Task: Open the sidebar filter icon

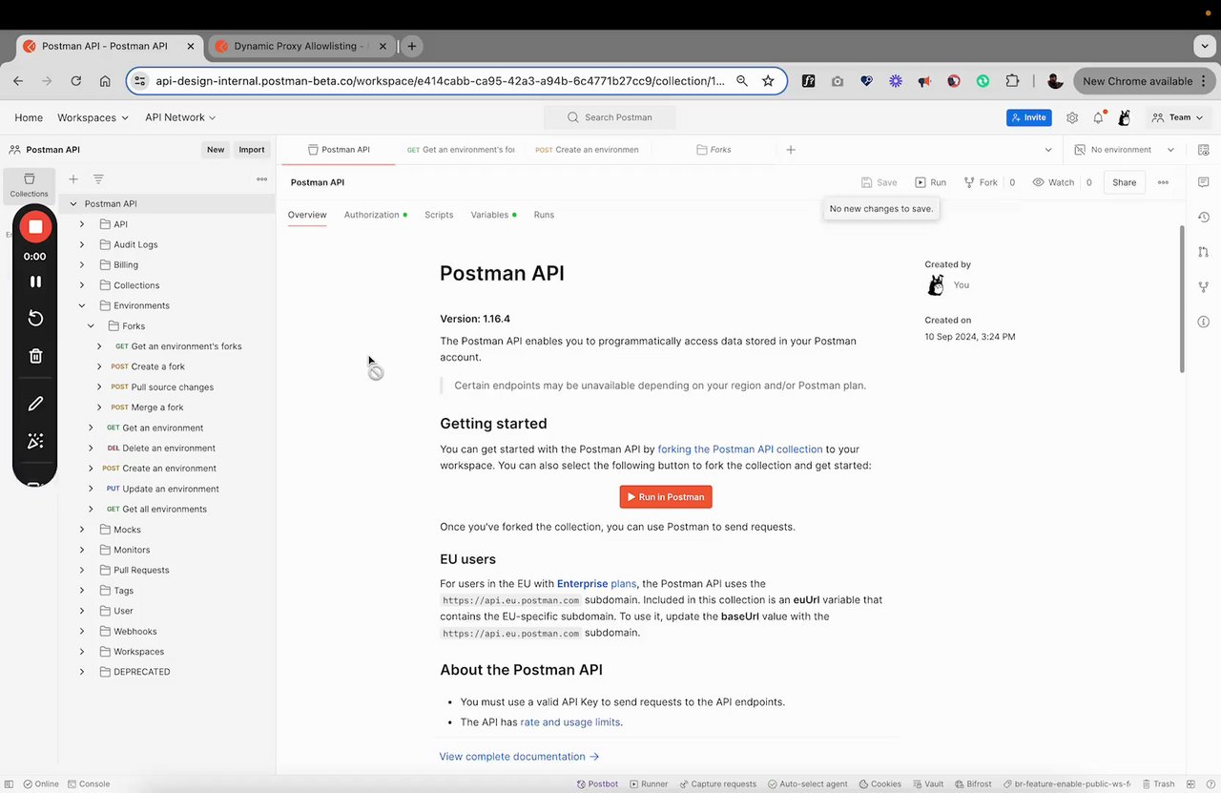Action: [98, 179]
